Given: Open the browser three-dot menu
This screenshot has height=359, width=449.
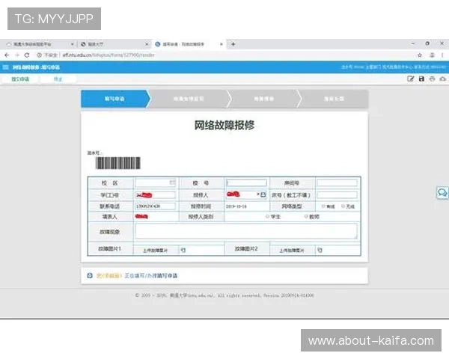Looking at the screenshot, I should [x=442, y=55].
